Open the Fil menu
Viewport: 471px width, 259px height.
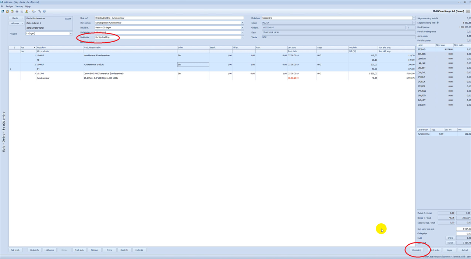coord(2,7)
